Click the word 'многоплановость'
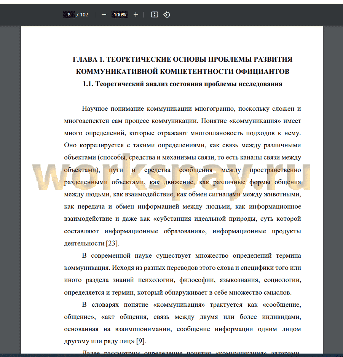This screenshot has height=357, width=343. (216, 133)
